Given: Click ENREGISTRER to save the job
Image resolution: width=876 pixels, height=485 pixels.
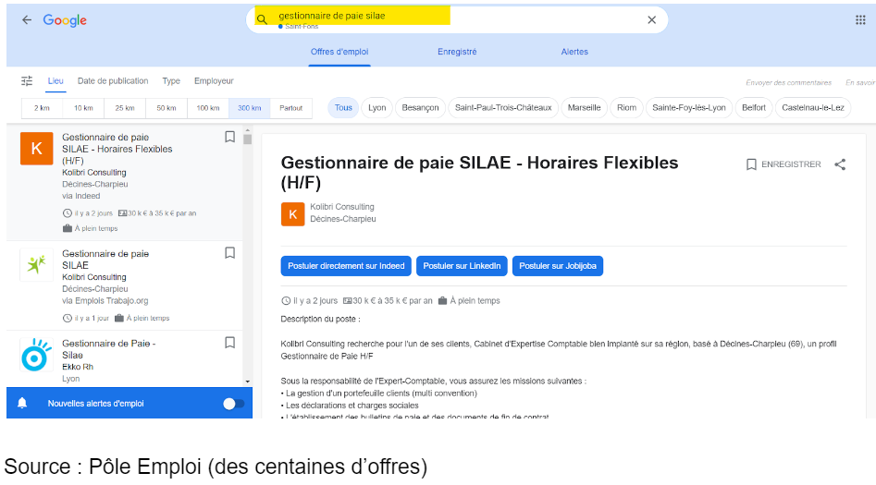Looking at the screenshot, I should click(783, 164).
